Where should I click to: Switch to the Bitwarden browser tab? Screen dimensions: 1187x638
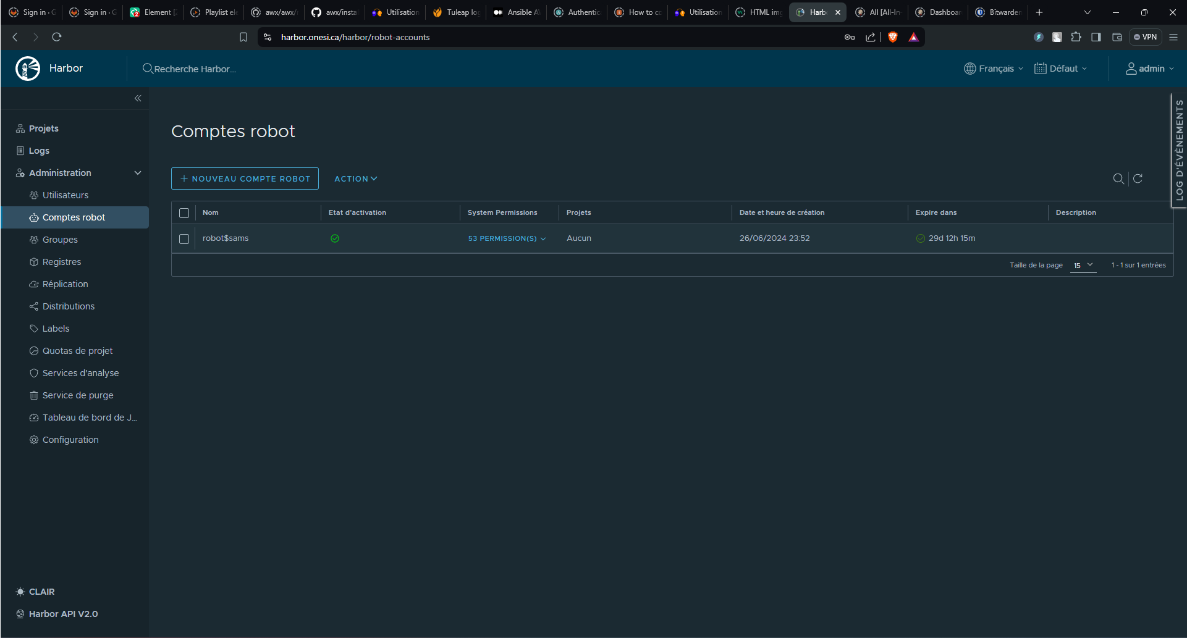tap(999, 12)
